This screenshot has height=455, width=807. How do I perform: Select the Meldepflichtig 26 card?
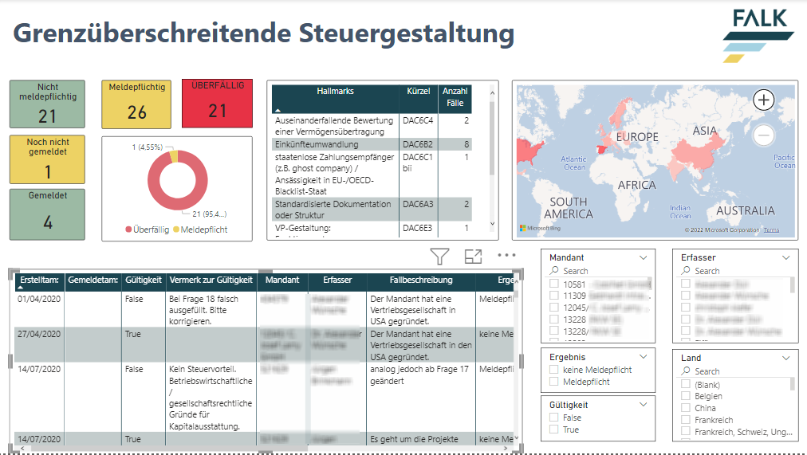tap(136, 104)
